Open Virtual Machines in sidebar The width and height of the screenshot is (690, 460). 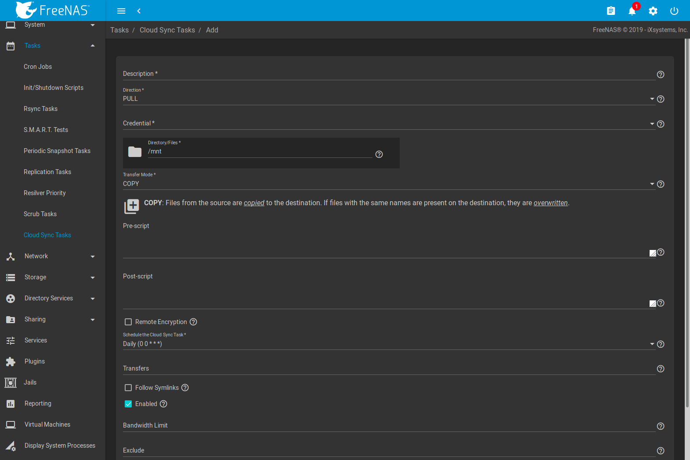pos(47,424)
